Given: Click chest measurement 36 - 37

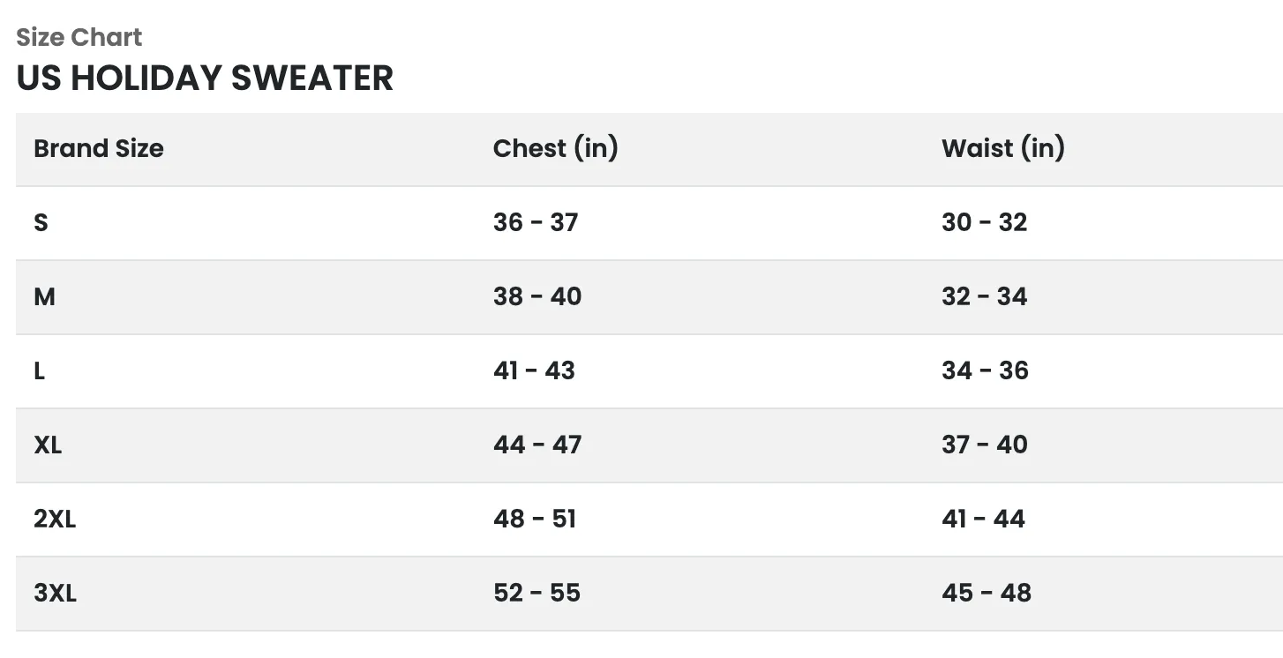Looking at the screenshot, I should click(x=536, y=222).
